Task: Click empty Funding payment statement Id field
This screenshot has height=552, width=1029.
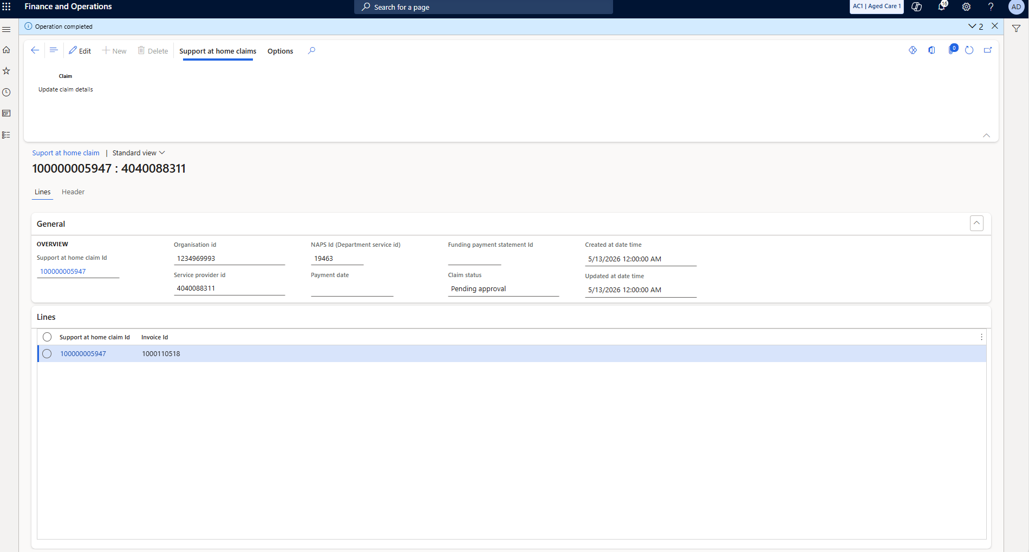Action: 474,259
